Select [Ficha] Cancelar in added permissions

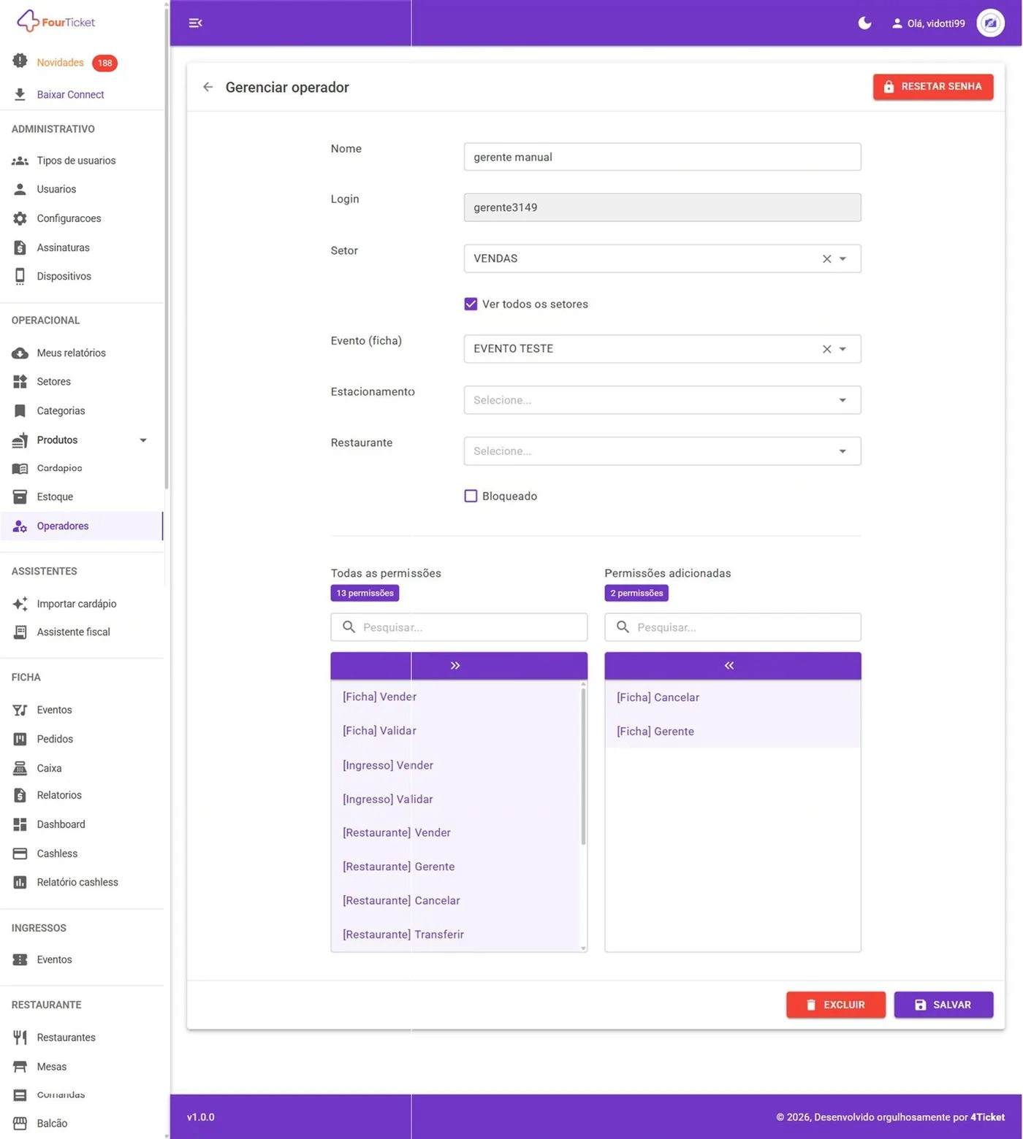click(733, 697)
